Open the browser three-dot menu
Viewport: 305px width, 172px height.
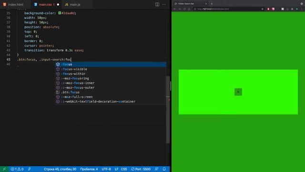point(302,9)
